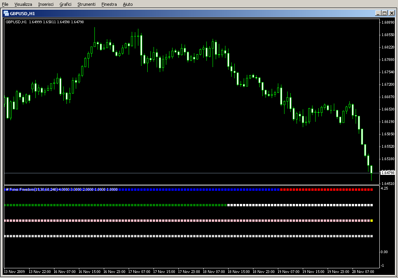Open the Inserisci menu
This screenshot has width=398, height=278.
46,4
